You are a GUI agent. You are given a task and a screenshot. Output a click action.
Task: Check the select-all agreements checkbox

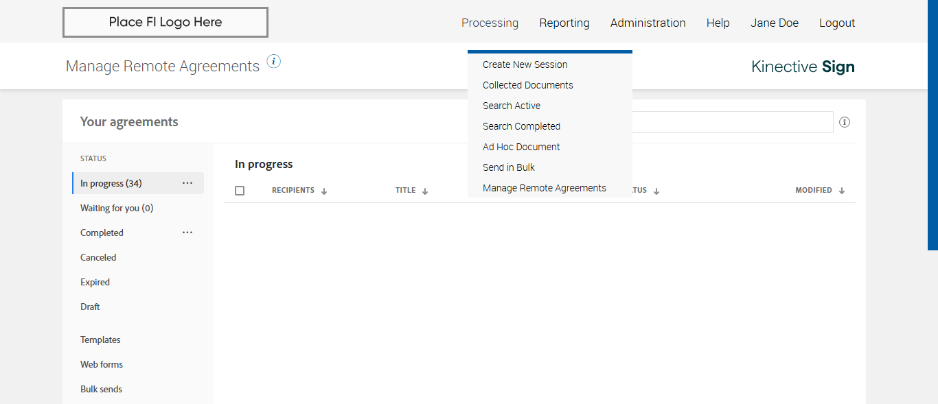(x=240, y=191)
